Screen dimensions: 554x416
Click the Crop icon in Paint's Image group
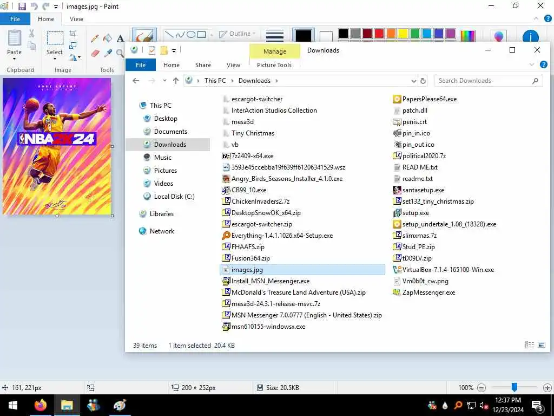73,34
